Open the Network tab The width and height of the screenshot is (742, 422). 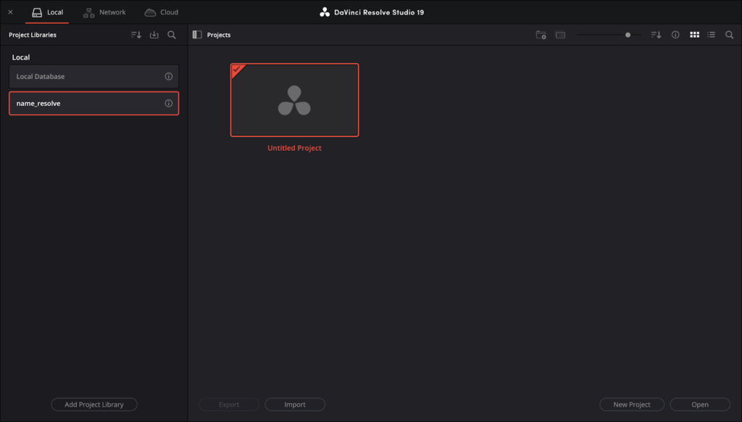(x=104, y=12)
